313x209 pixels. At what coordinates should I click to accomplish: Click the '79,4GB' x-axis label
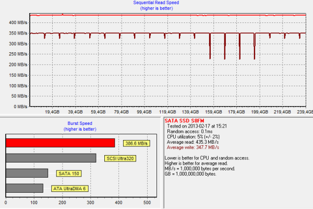tap(122, 112)
